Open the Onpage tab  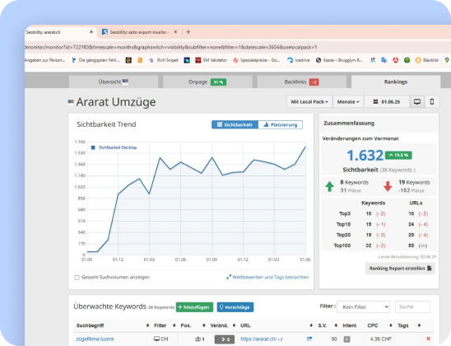[x=207, y=82]
